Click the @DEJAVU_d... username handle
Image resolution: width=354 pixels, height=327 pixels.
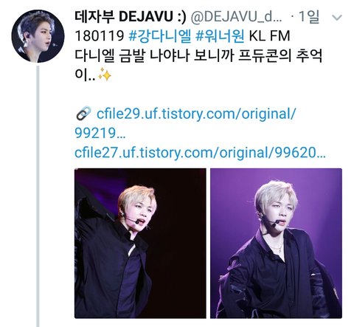tap(236, 17)
